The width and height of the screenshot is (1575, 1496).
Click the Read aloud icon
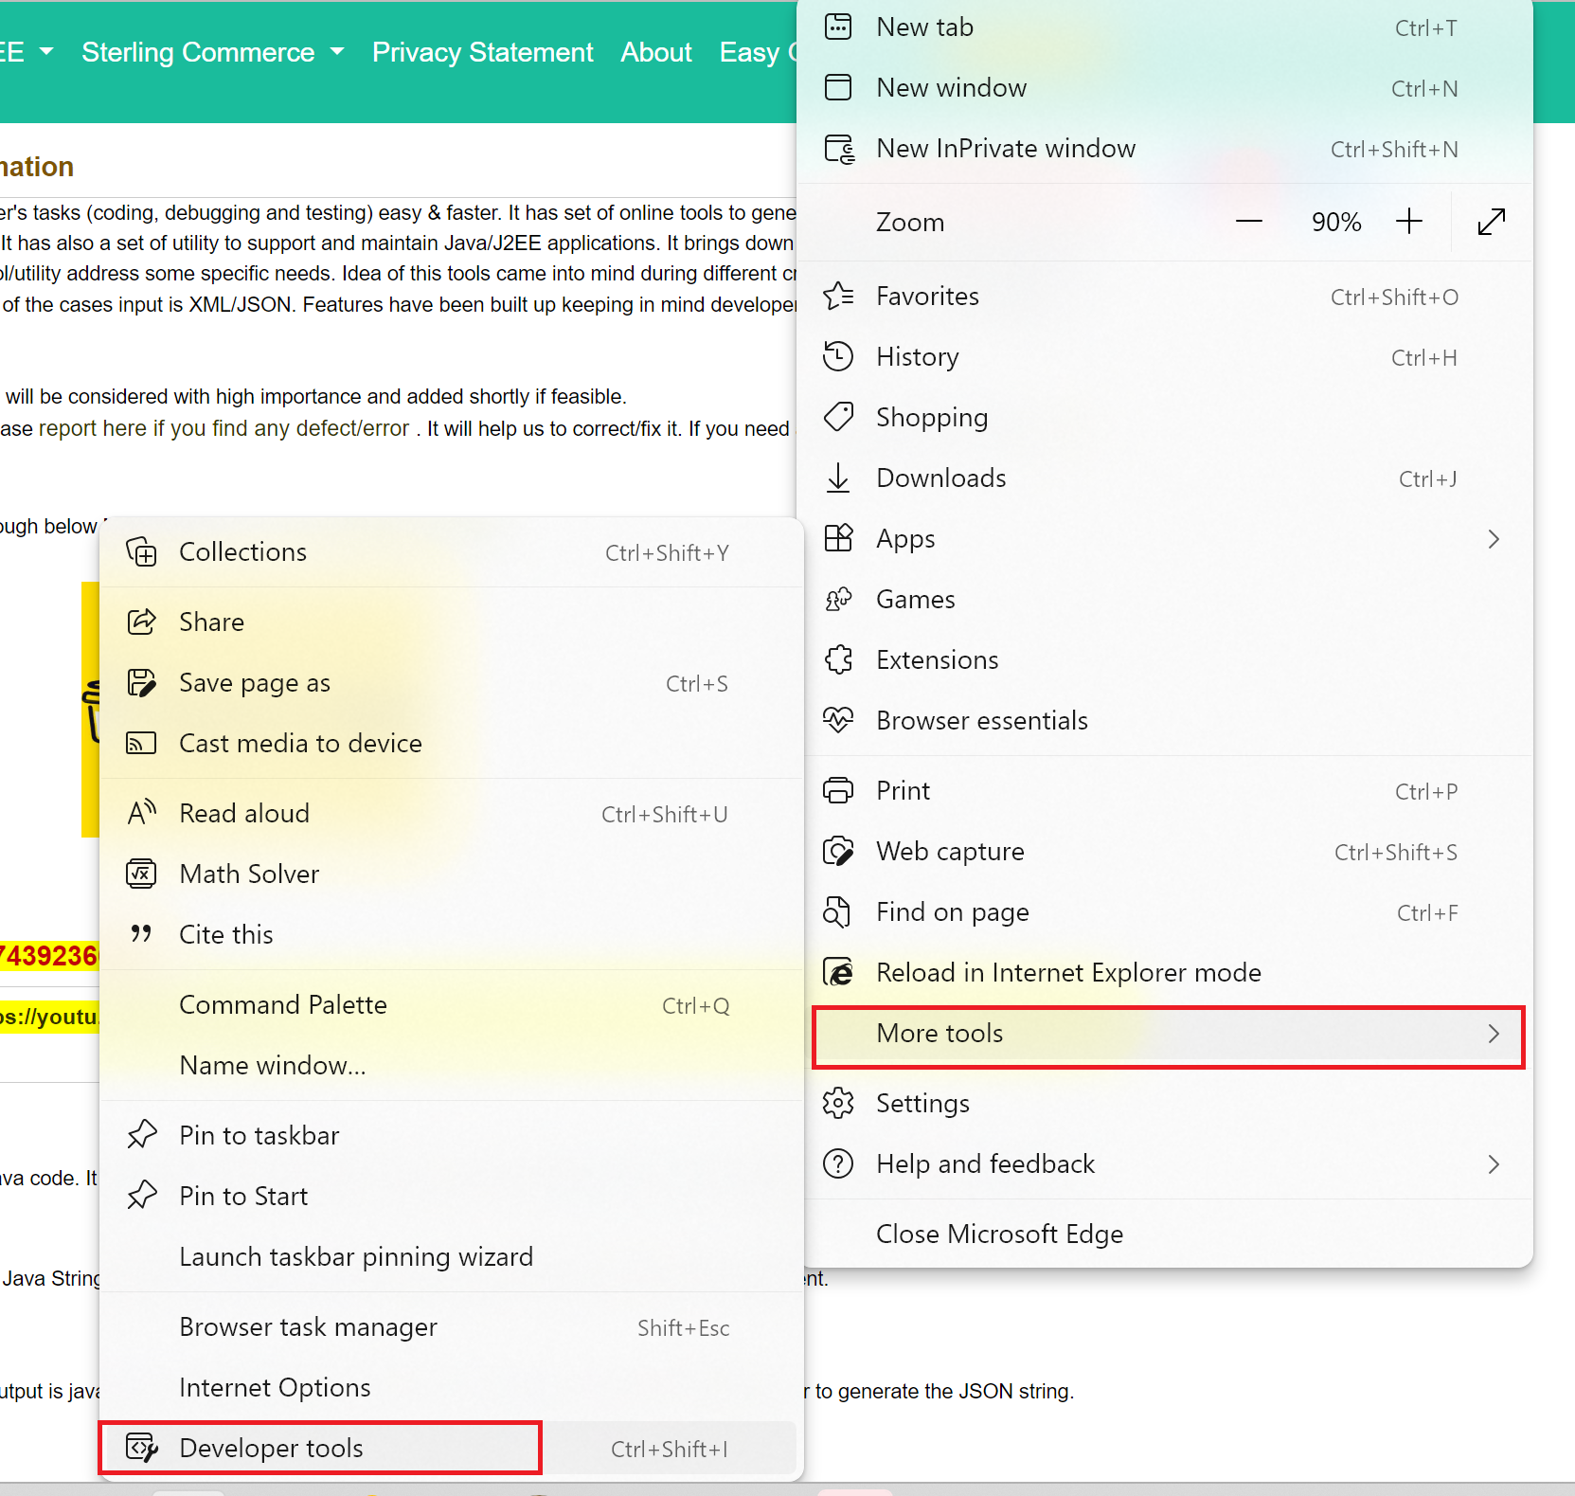(x=141, y=812)
